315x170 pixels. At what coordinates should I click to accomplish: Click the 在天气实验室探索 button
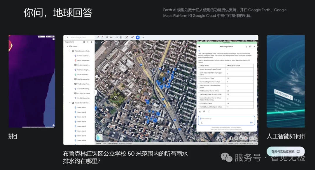(286, 152)
